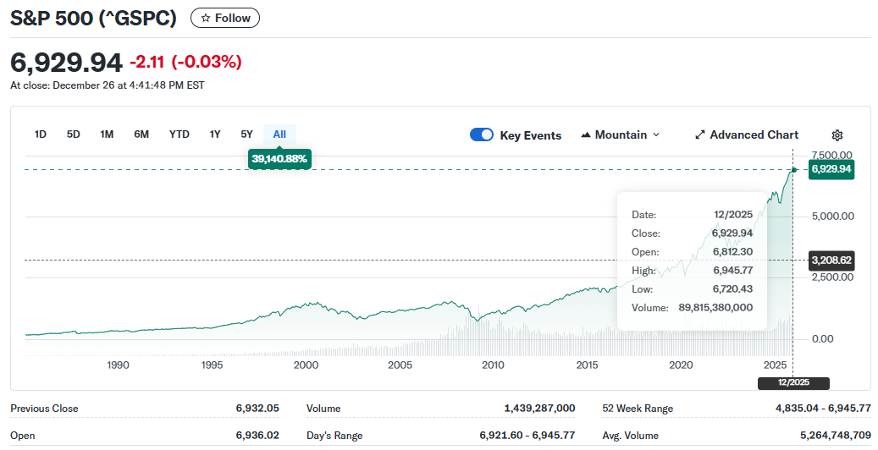Click the 39,140.88% percent change badge
Image resolution: width=878 pixels, height=450 pixels.
tap(280, 158)
